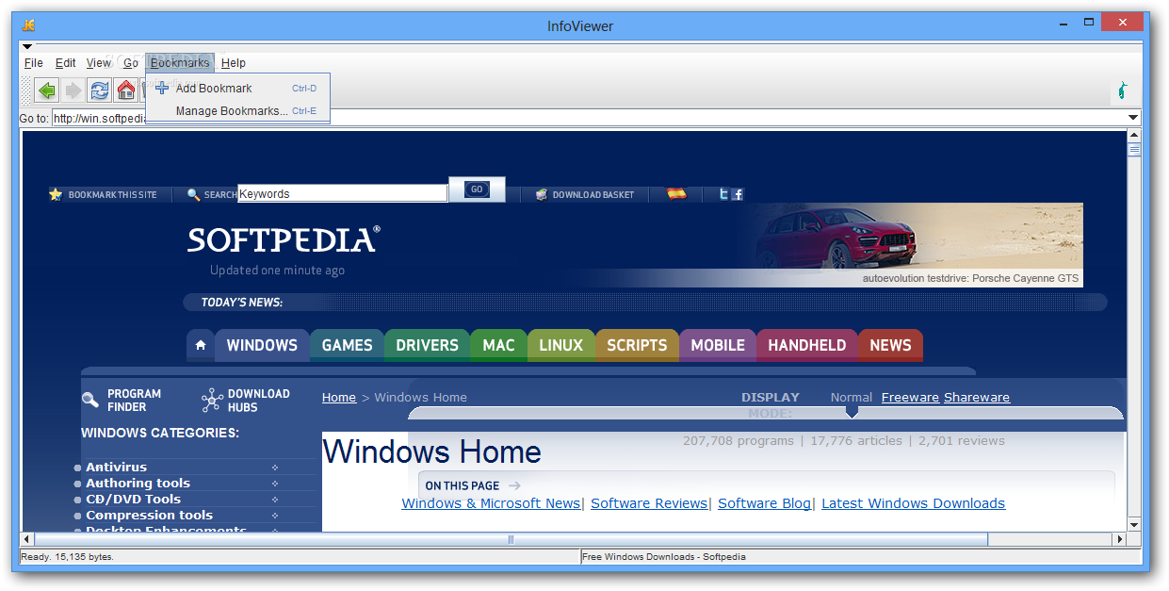Click the InfoViewer title bar app icon
The width and height of the screenshot is (1169, 591).
[29, 25]
